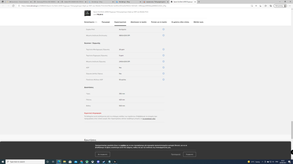Click info icon for Ποσότητα Φύλλων ADF
The width and height of the screenshot is (293, 164).
pyautogui.click(x=163, y=80)
